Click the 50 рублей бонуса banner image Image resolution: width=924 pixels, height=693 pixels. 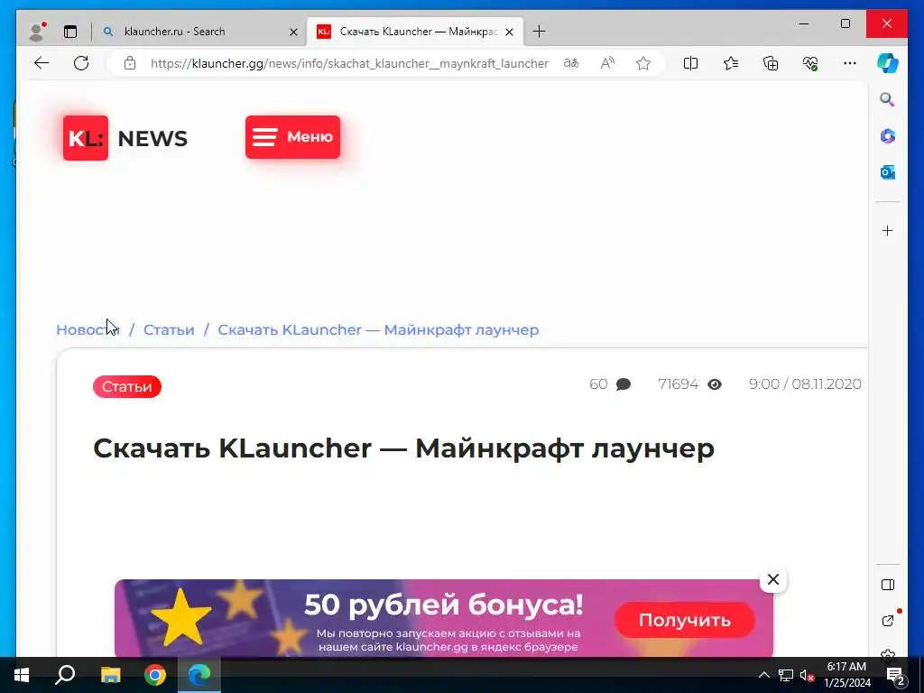pyautogui.click(x=444, y=617)
